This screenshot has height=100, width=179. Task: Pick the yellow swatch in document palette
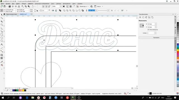click(23, 90)
